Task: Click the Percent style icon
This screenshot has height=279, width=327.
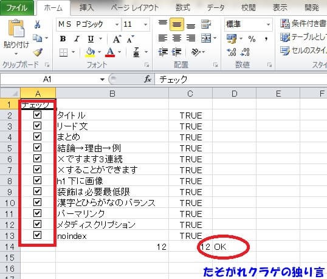Action: click(252, 39)
